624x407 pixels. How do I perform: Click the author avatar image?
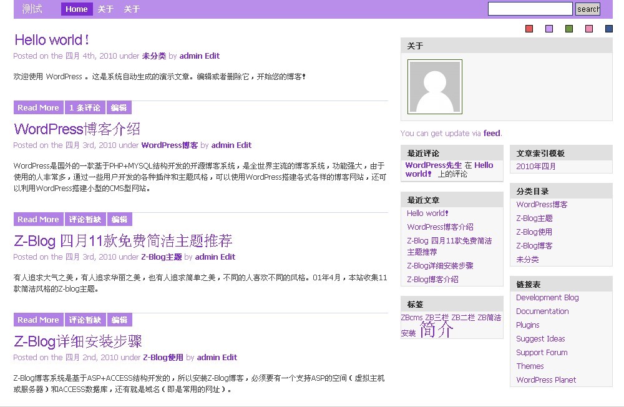point(434,87)
